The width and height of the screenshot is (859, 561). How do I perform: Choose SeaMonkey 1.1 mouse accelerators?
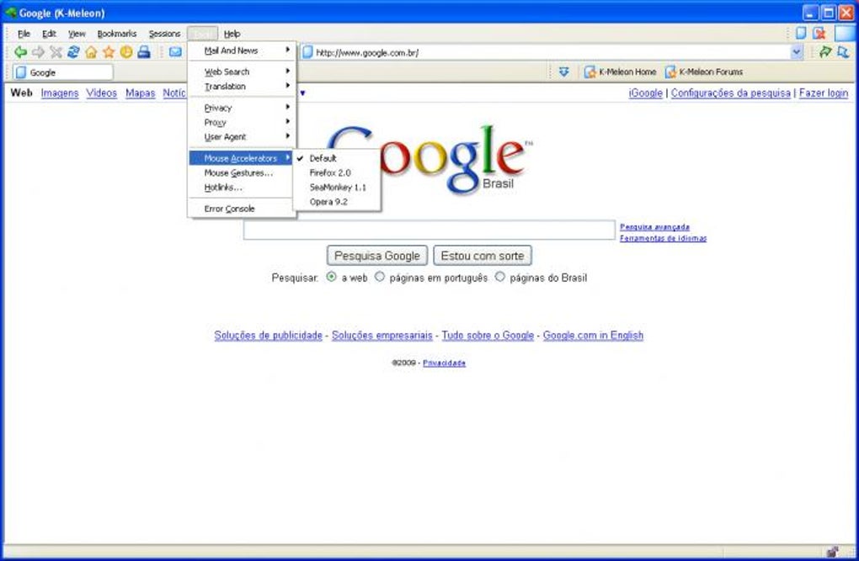(337, 188)
